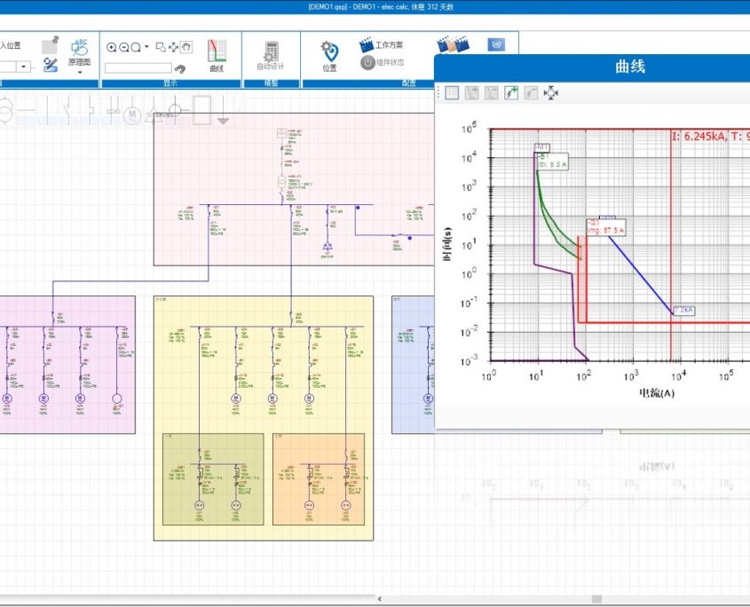Image resolution: width=750 pixels, height=607 pixels.
Task: Click the horizontal scrollbar thumb at bottom
Action: tap(596, 599)
